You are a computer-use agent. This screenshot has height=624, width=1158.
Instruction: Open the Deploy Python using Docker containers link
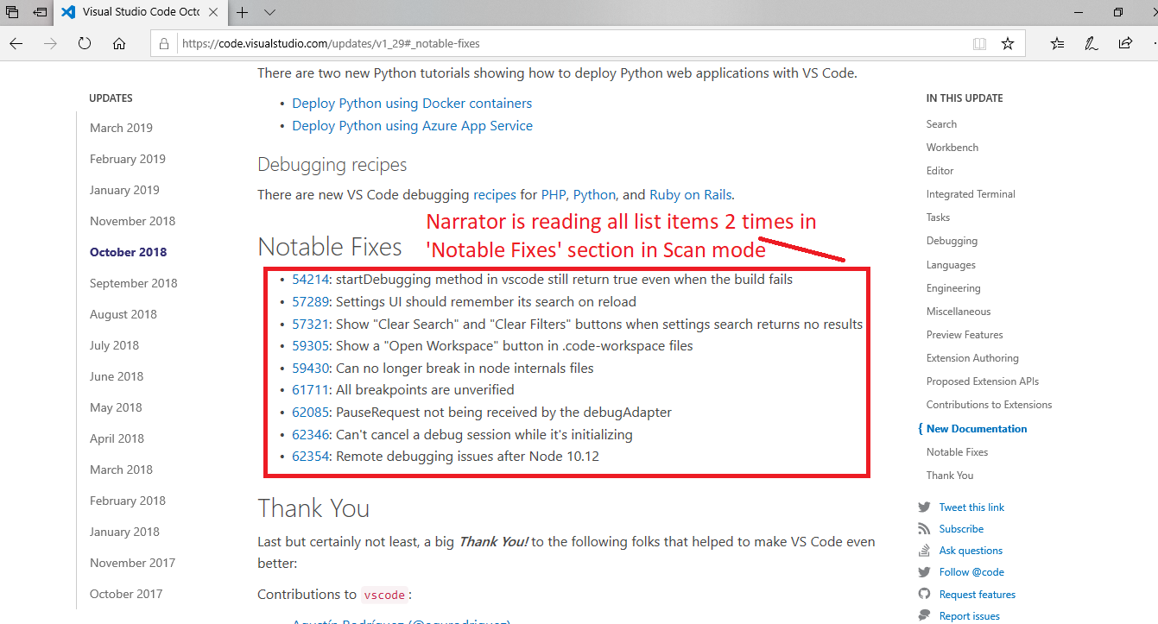coord(412,103)
